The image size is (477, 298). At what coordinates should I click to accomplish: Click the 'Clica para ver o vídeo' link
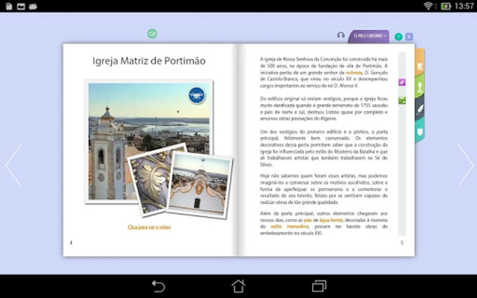149,227
